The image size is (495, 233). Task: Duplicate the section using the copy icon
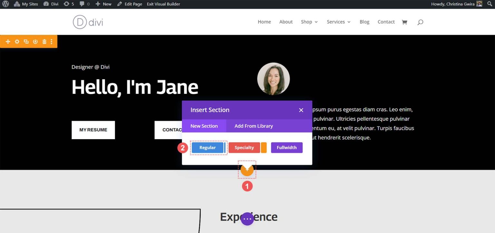click(26, 41)
